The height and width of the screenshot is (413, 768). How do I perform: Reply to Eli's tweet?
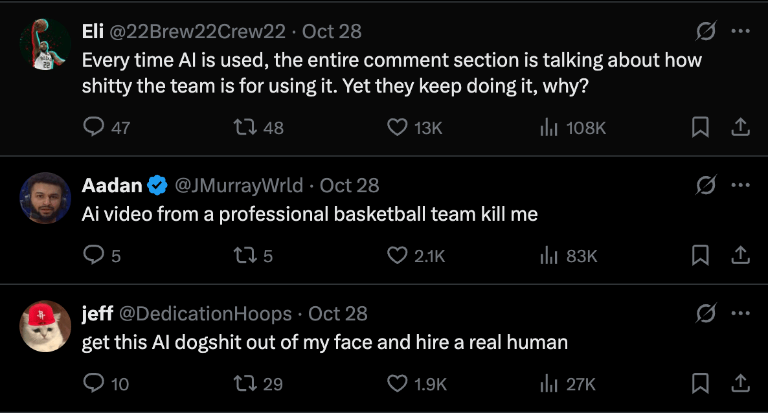click(x=94, y=127)
